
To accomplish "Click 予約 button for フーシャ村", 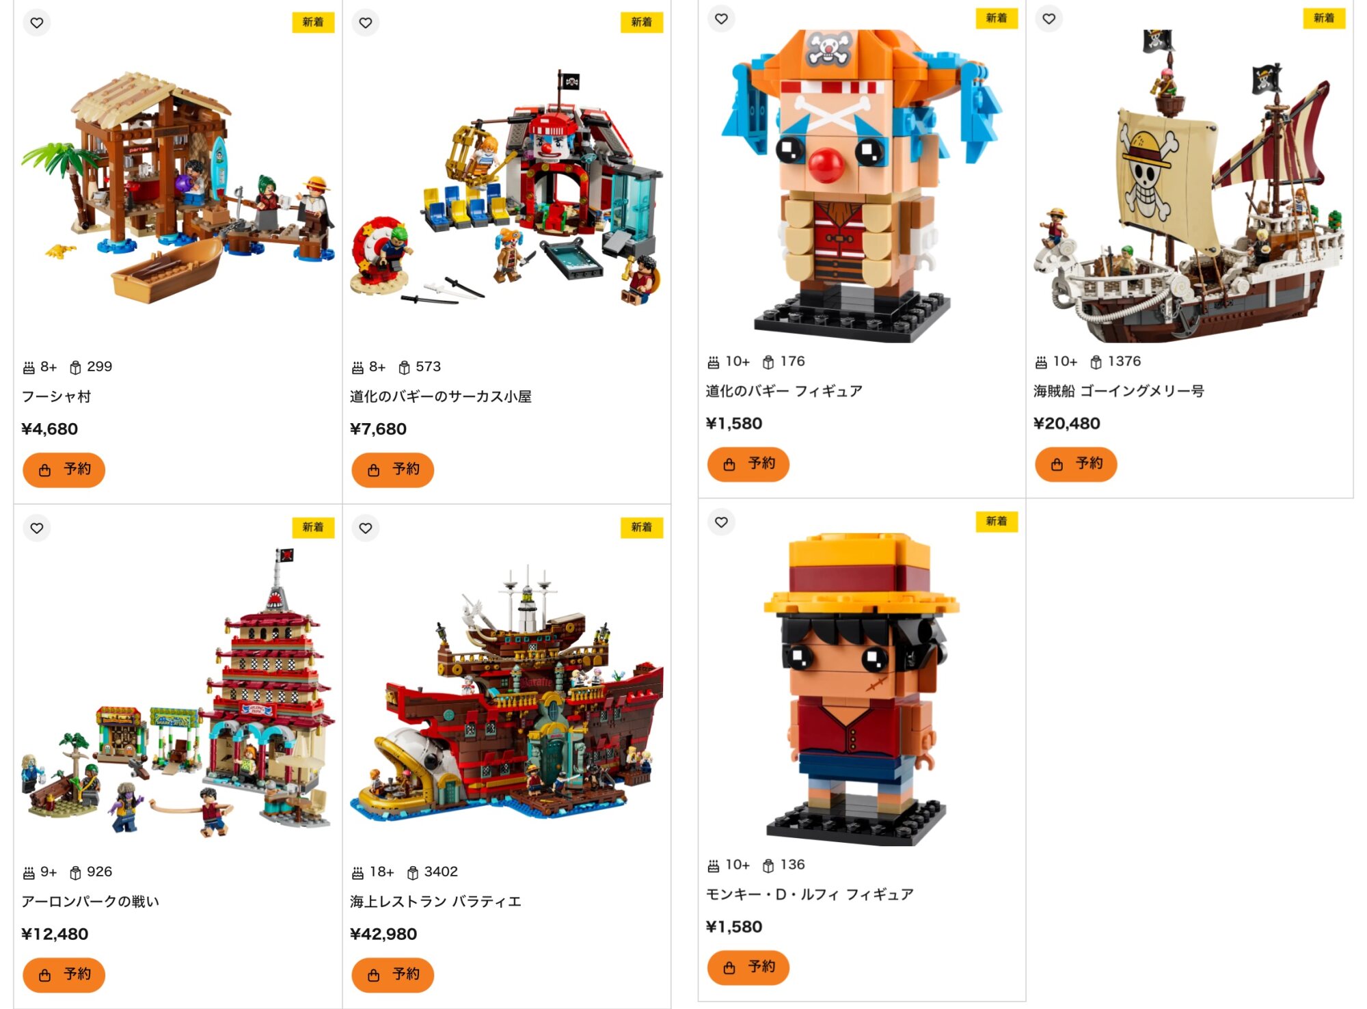I will tap(64, 470).
